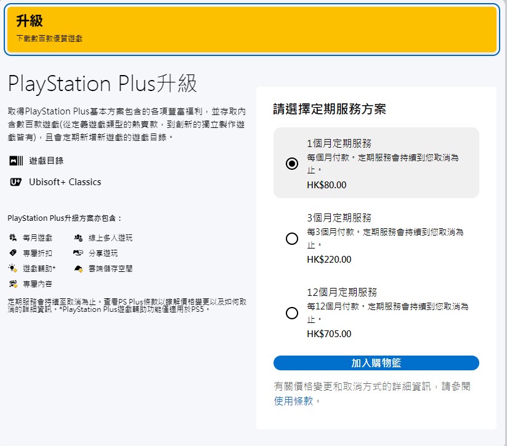This screenshot has width=507, height=446.
Task: Click the 遊戲目錄 game catalog icon
Action: click(x=16, y=161)
